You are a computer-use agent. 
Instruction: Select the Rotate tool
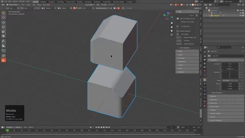click(x=3, y=27)
